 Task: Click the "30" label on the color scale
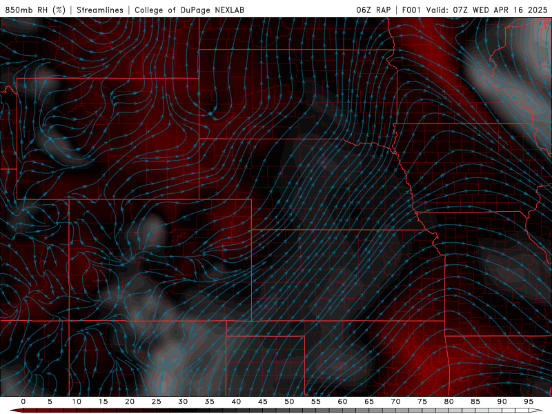point(183,402)
